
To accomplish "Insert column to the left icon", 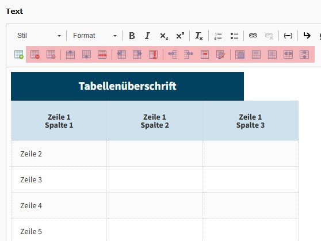I will point(121,55).
